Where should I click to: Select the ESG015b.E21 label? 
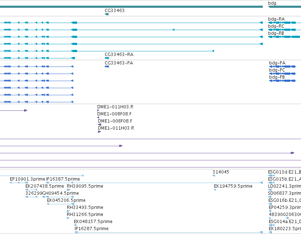point(284,179)
